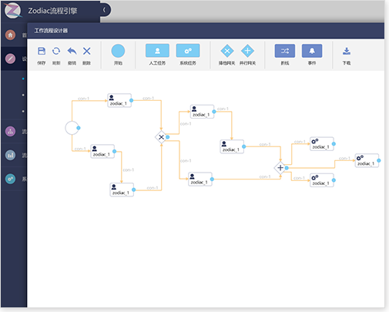Open the teal gears settings icon in the sidebar
Viewport: 389px width, 312px height.
pos(10,179)
